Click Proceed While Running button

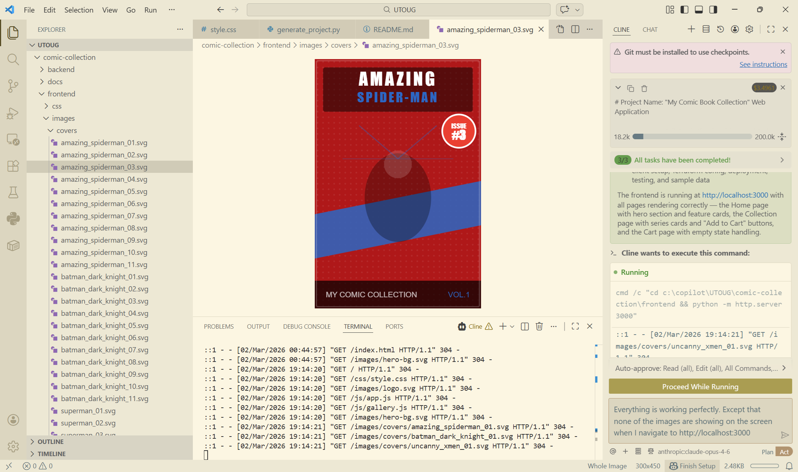tap(700, 386)
